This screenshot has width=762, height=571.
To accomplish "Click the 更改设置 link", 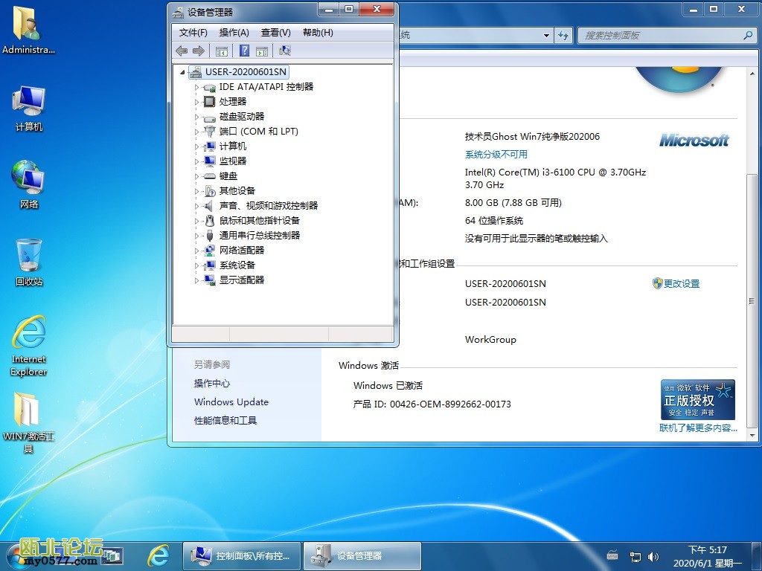I will (681, 284).
